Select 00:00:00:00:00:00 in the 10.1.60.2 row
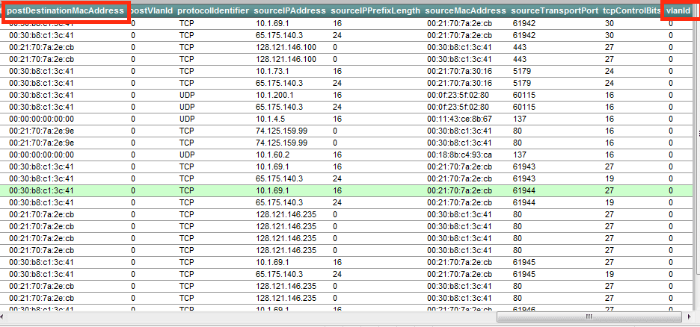Viewport: 700px width, 327px height. coord(41,155)
